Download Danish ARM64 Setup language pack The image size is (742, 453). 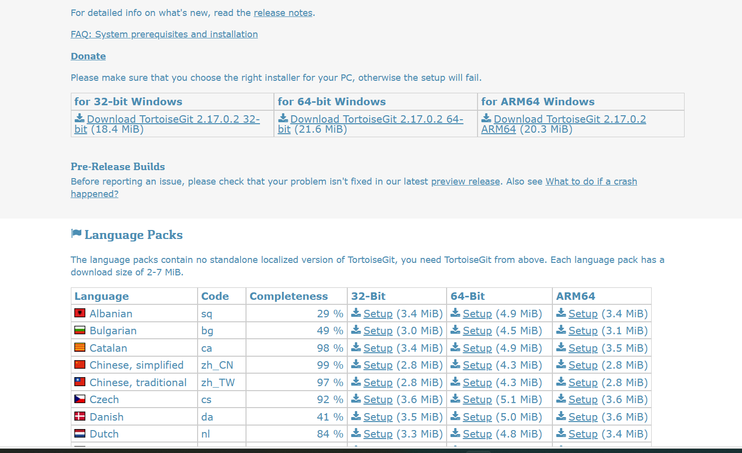(583, 417)
